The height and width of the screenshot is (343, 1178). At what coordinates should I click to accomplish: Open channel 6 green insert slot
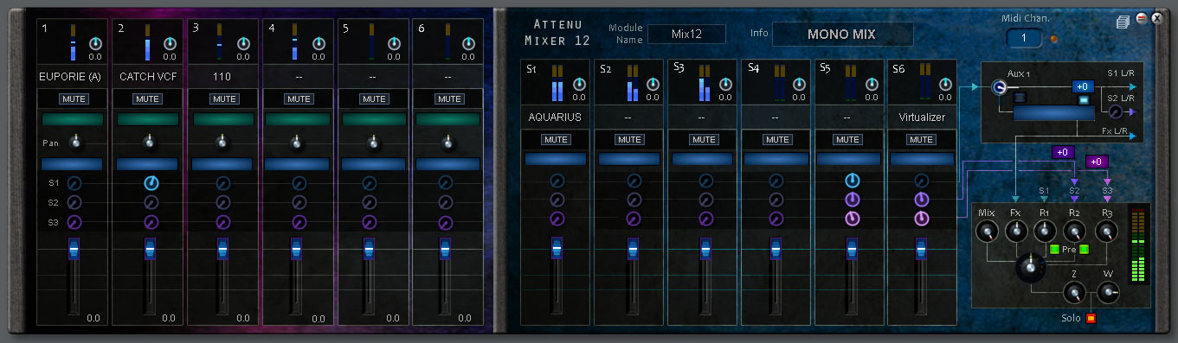[447, 120]
